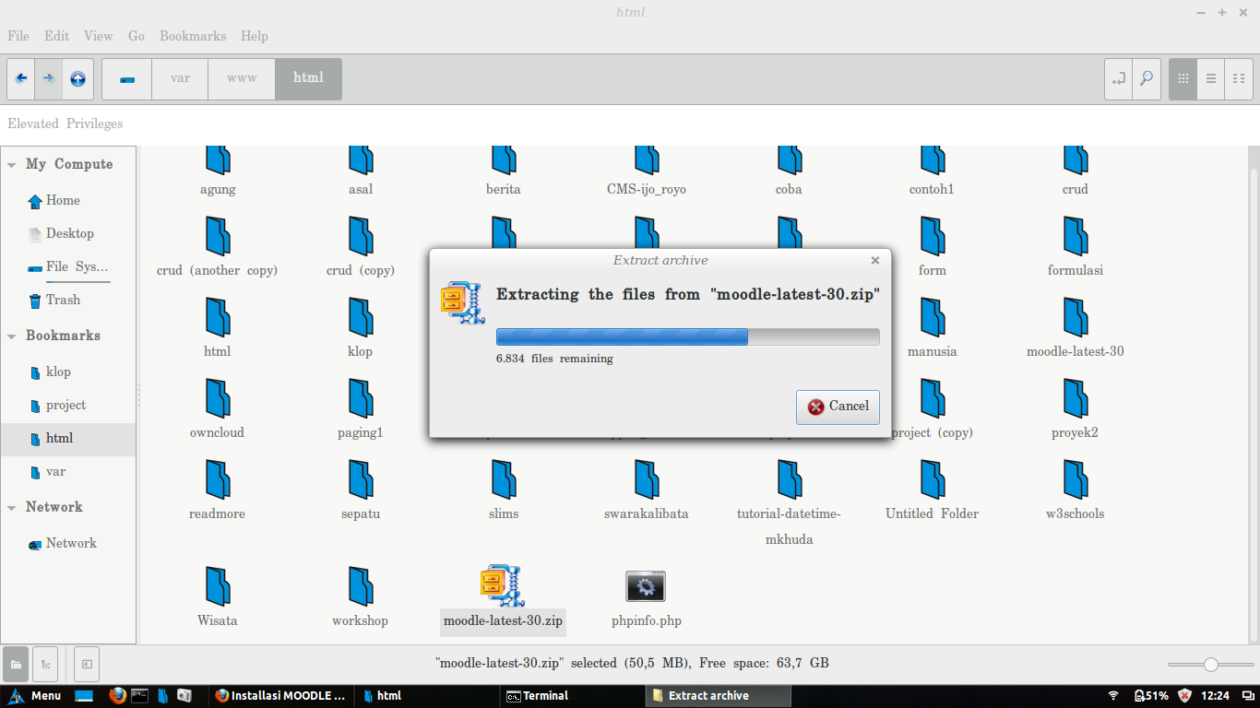The width and height of the screenshot is (1260, 708).
Task: Collapse the Bookmarks sidebar section
Action: coord(12,336)
